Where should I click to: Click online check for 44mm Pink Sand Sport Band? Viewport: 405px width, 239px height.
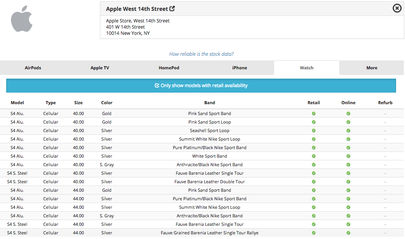348,190
